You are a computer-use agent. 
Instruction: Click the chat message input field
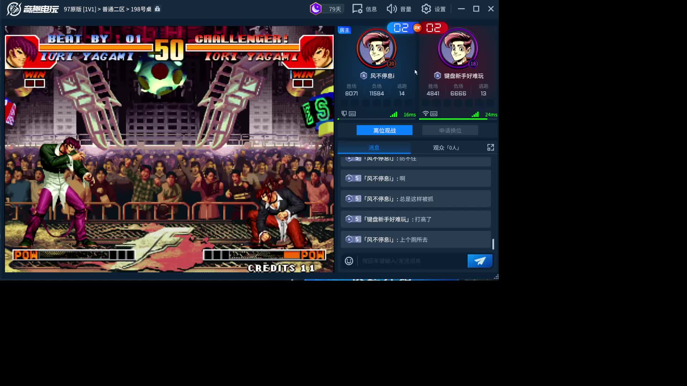(x=411, y=261)
